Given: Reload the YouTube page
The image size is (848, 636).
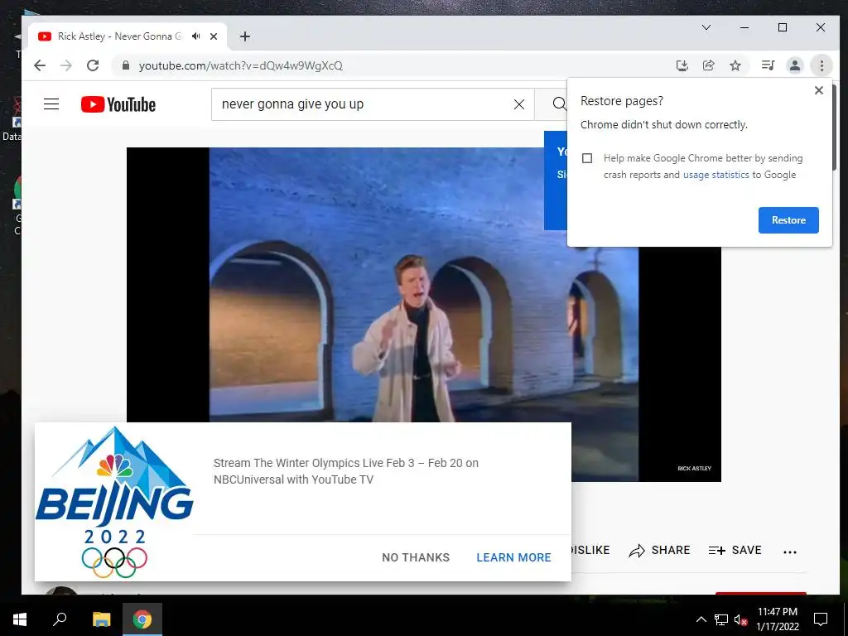Looking at the screenshot, I should [x=93, y=65].
